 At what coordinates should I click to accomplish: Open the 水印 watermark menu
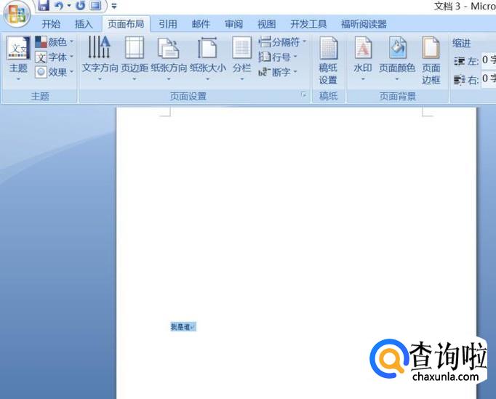tap(362, 58)
